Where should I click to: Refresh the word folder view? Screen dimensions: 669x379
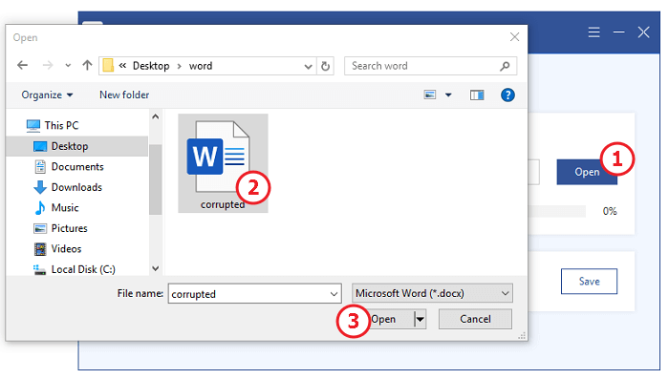point(325,66)
